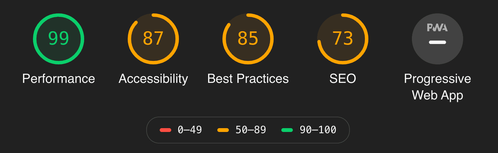
Task: Click the white dash under PWA logo
Action: (x=437, y=42)
